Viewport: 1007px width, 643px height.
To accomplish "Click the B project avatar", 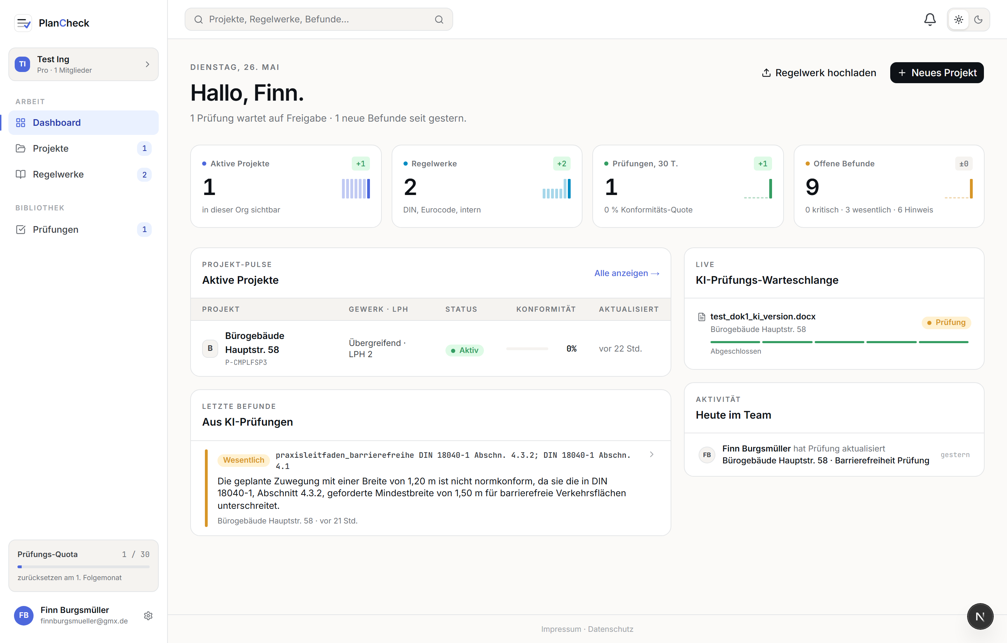I will (x=210, y=348).
